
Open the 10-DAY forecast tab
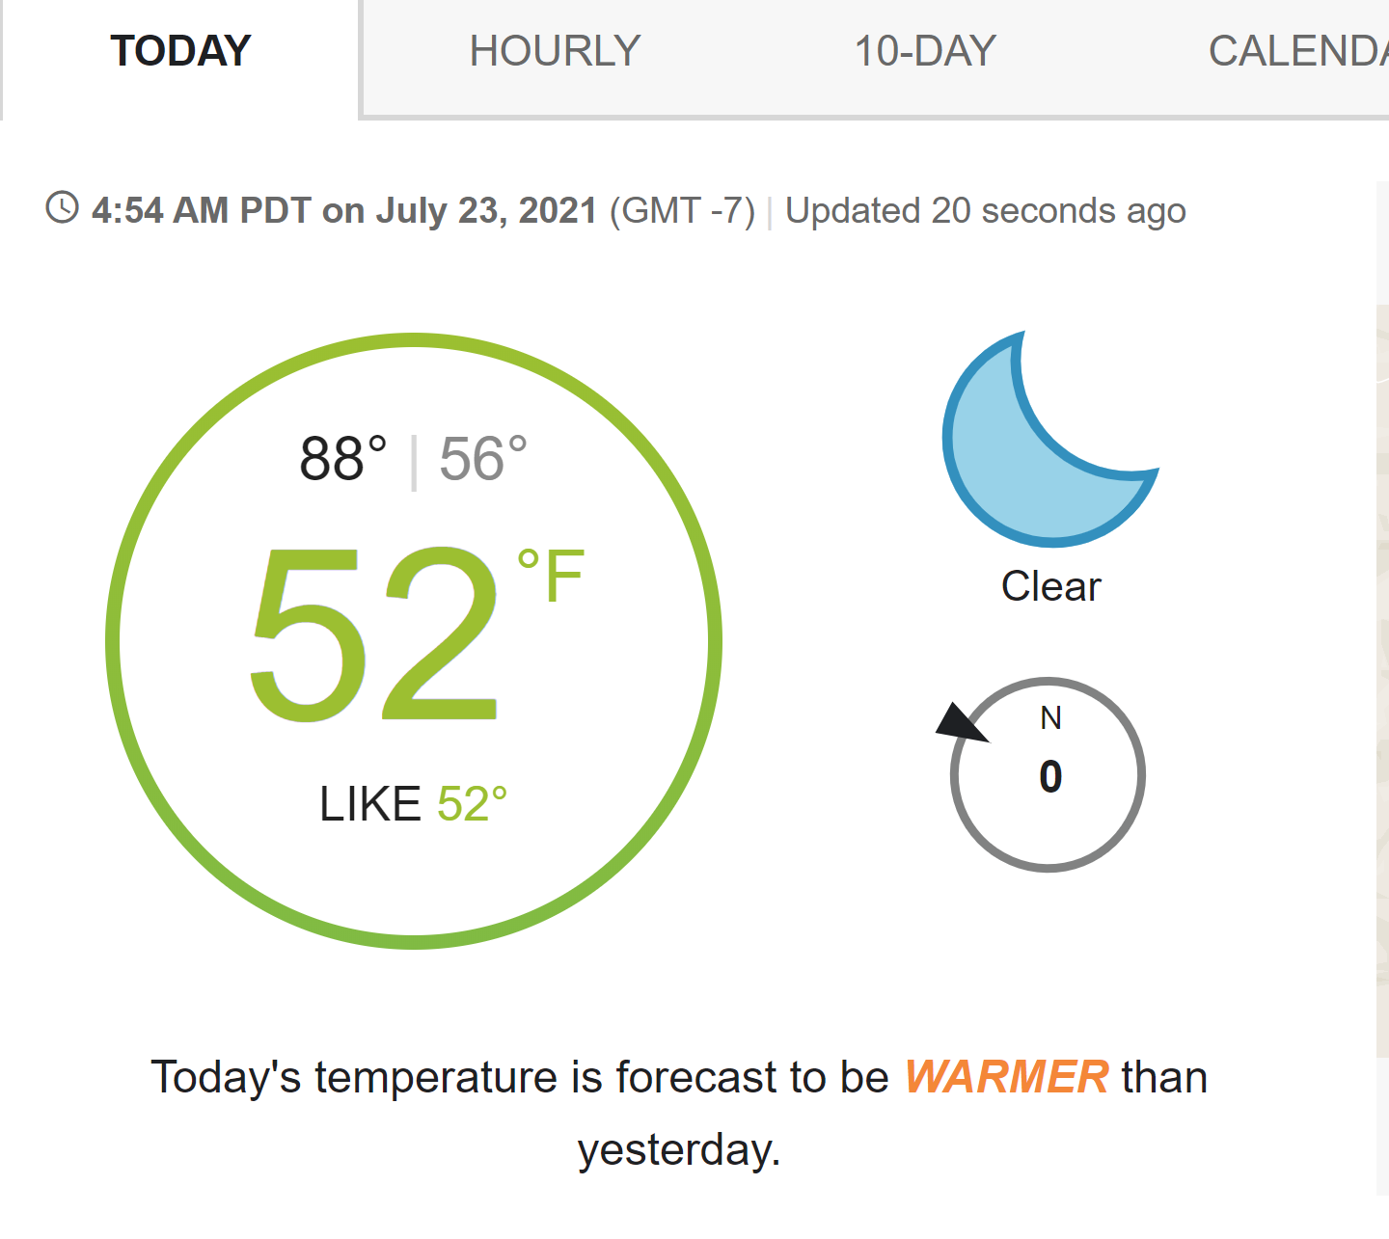click(x=925, y=52)
